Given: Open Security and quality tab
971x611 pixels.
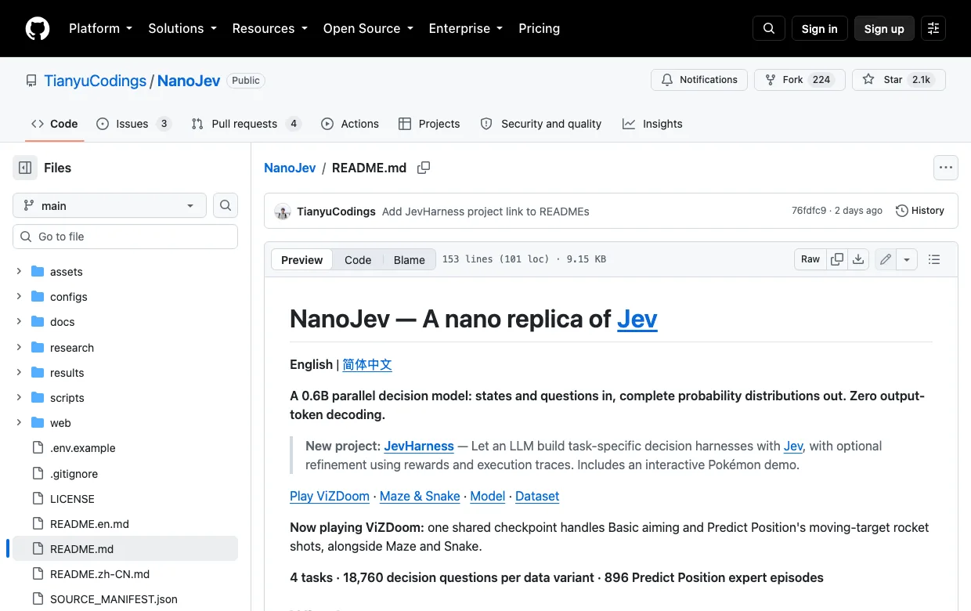Looking at the screenshot, I should (540, 124).
